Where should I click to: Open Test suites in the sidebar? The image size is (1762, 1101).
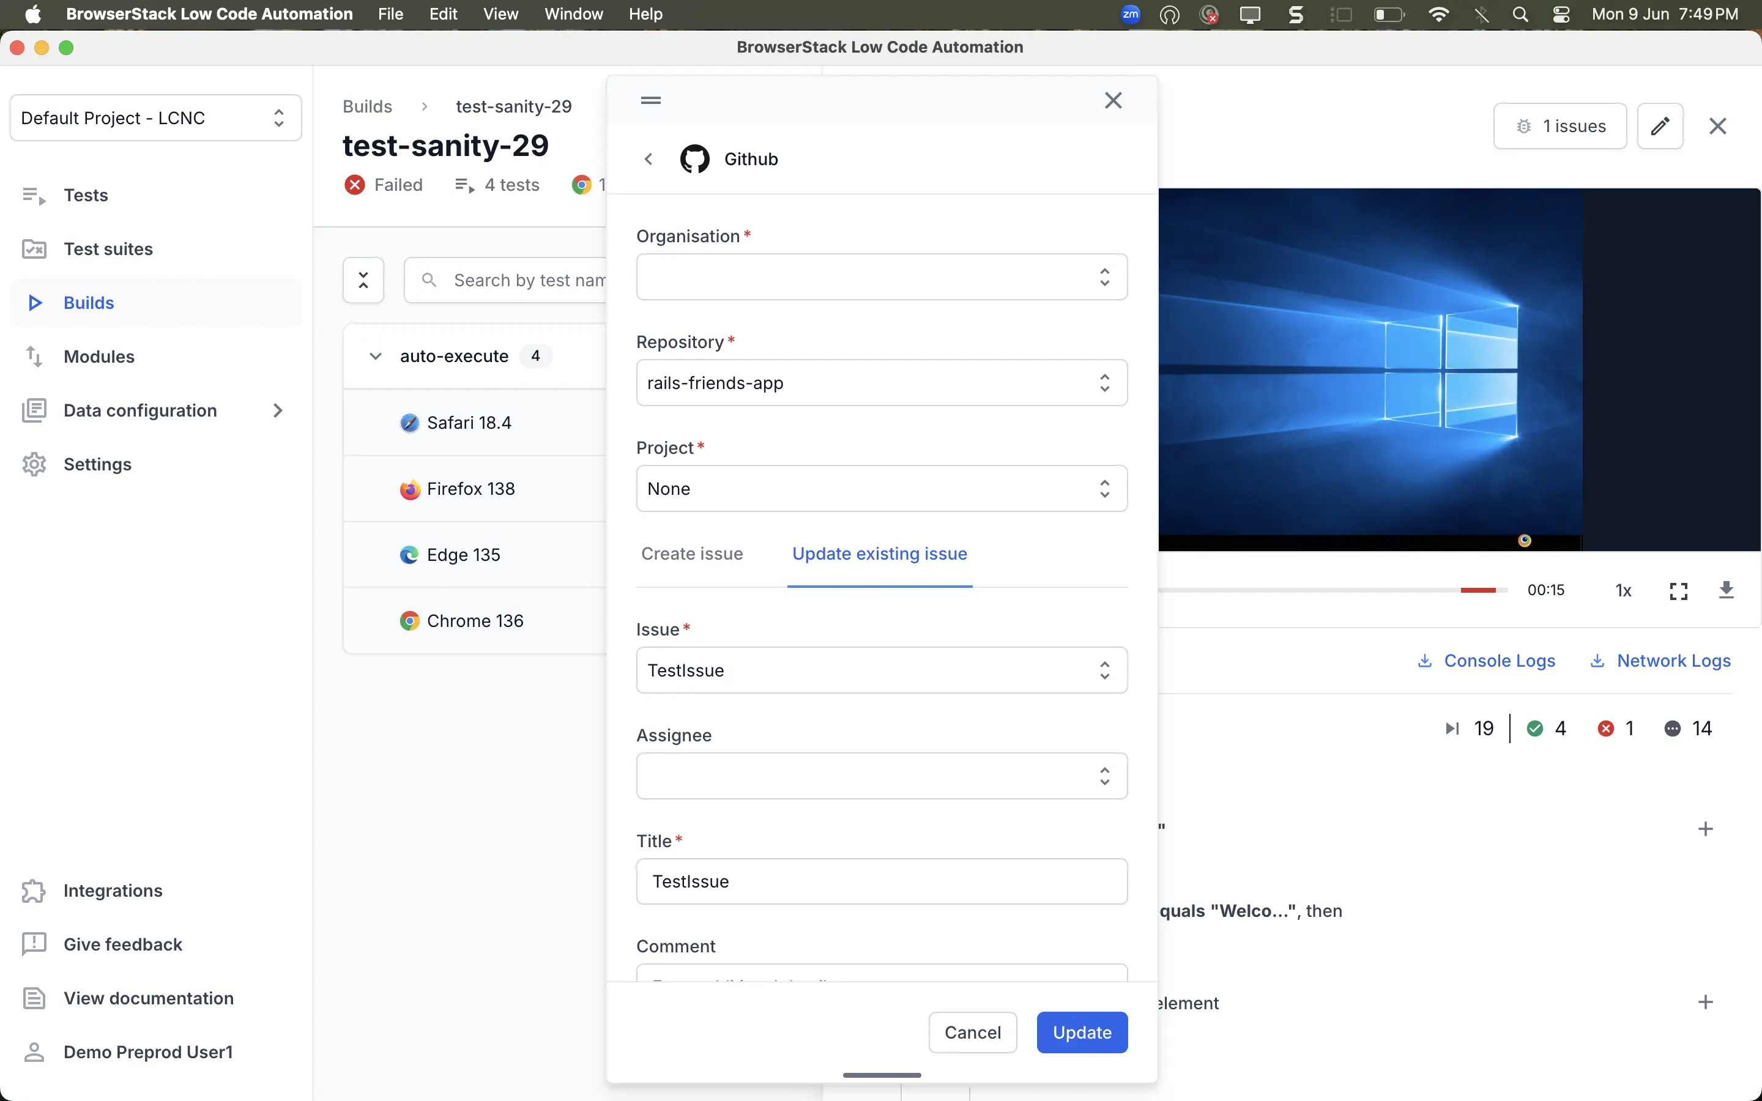(156, 249)
